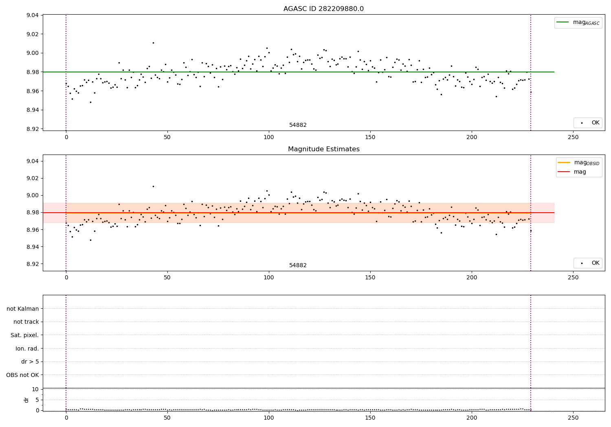The height and width of the screenshot is (427, 611).
Task: Click the 54882 label in Magnitude Estimates plot
Action: tap(298, 266)
